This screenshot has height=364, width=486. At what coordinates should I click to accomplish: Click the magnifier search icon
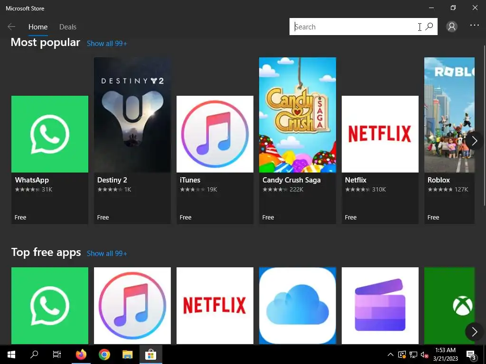(x=429, y=27)
